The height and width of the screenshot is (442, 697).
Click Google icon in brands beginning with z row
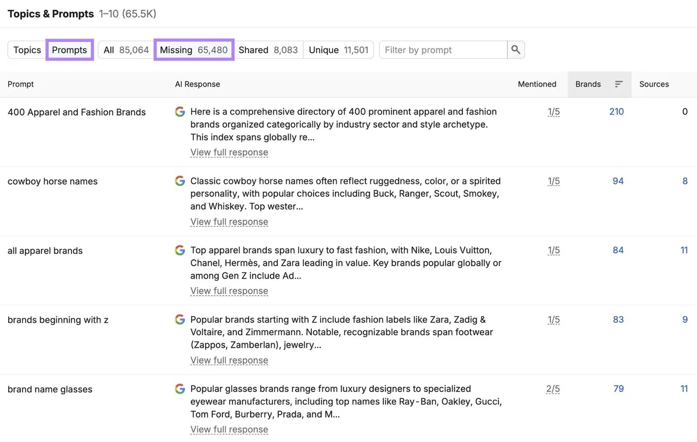[x=180, y=319]
